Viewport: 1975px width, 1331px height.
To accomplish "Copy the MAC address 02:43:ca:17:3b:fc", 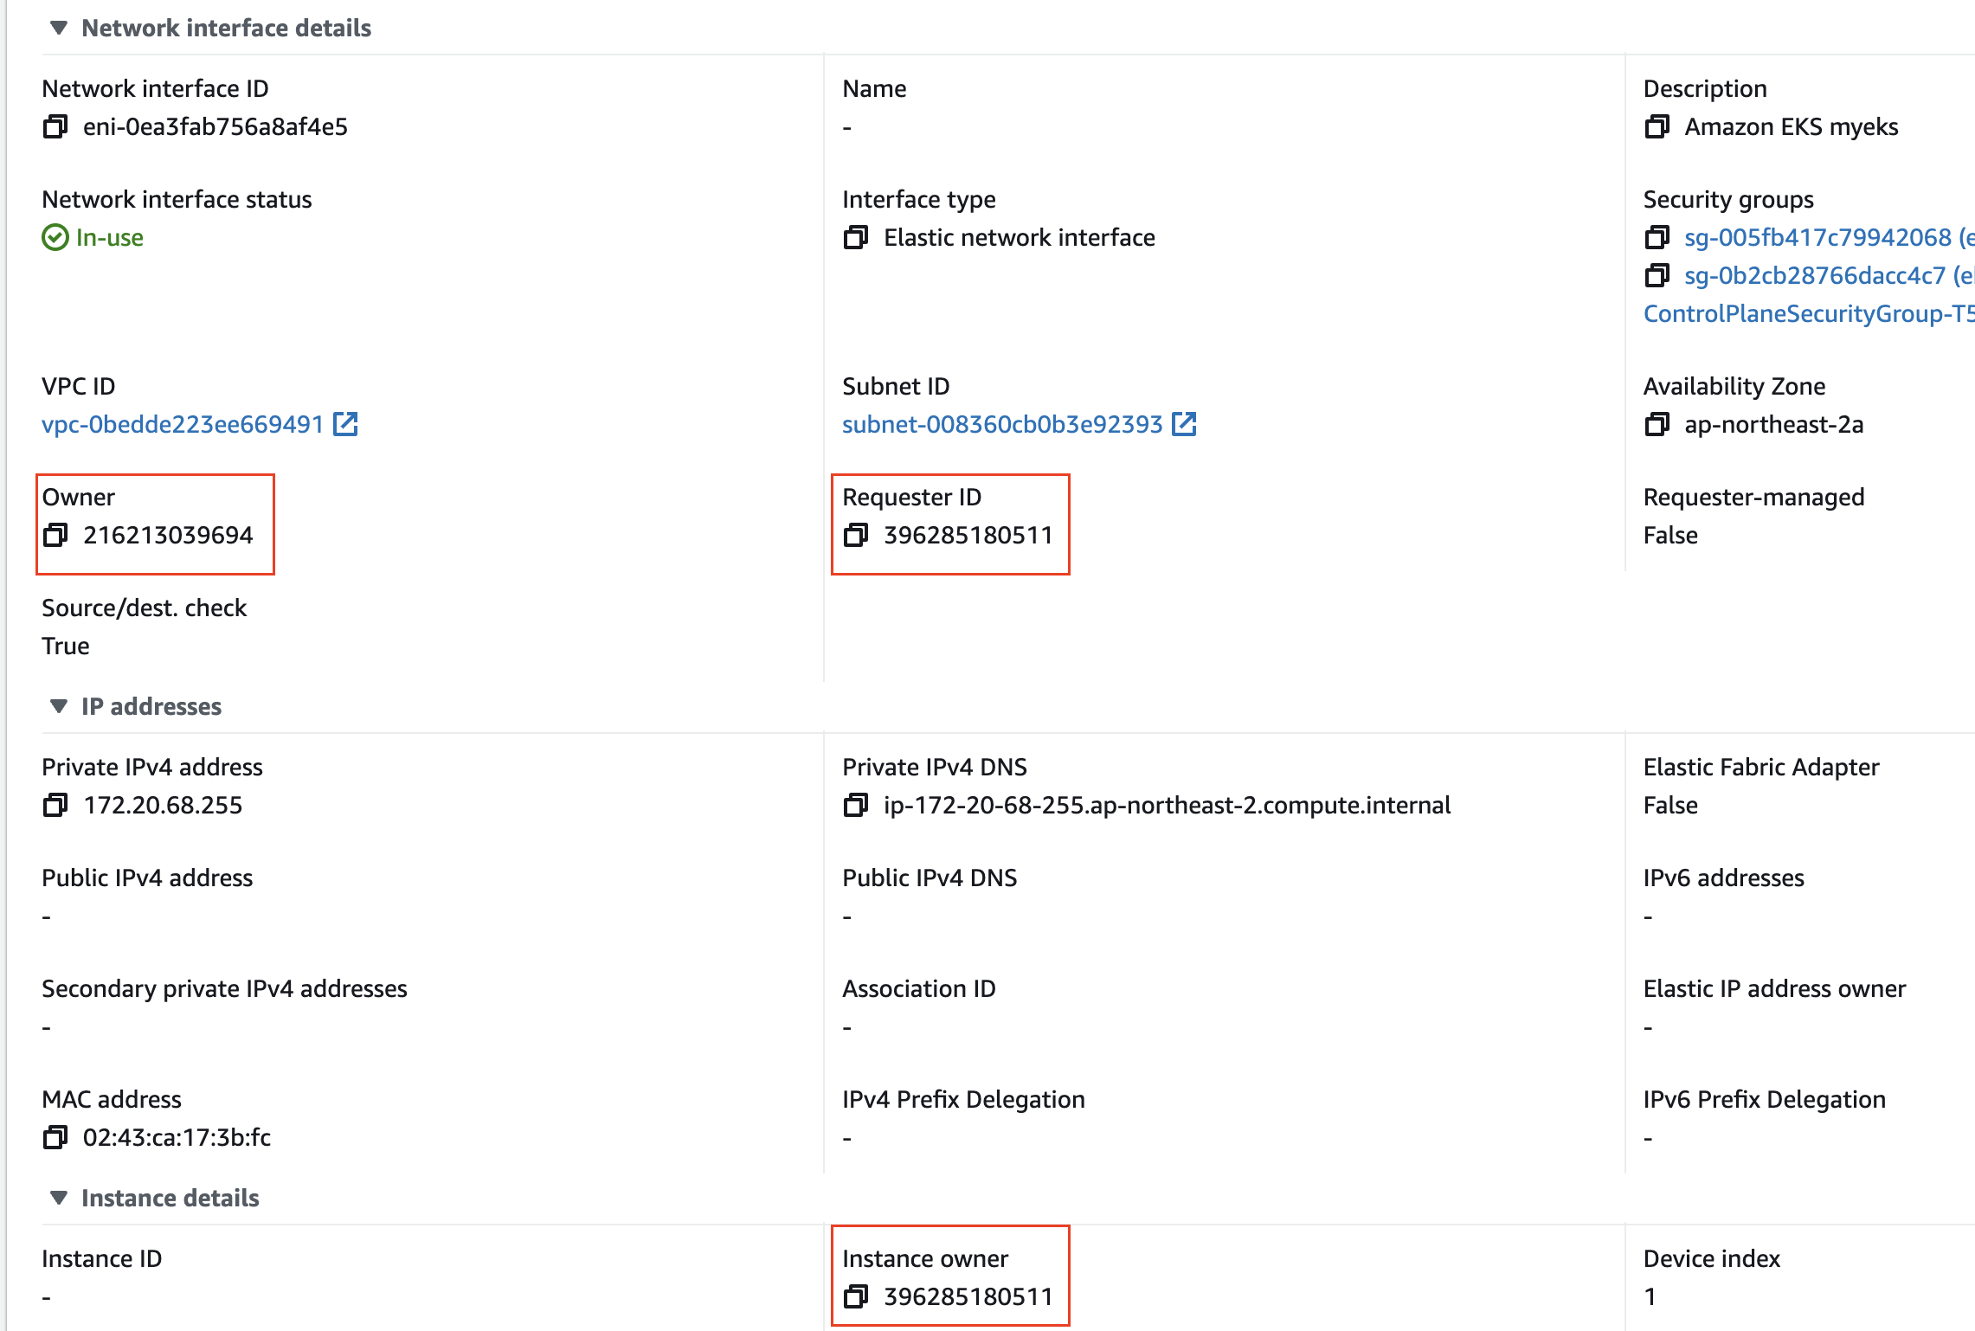I will [55, 1137].
